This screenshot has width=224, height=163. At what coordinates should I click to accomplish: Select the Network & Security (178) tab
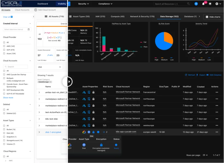coord(142,16)
